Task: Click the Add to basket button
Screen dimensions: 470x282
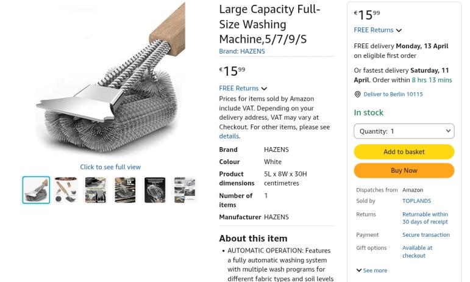Action: 404,151
